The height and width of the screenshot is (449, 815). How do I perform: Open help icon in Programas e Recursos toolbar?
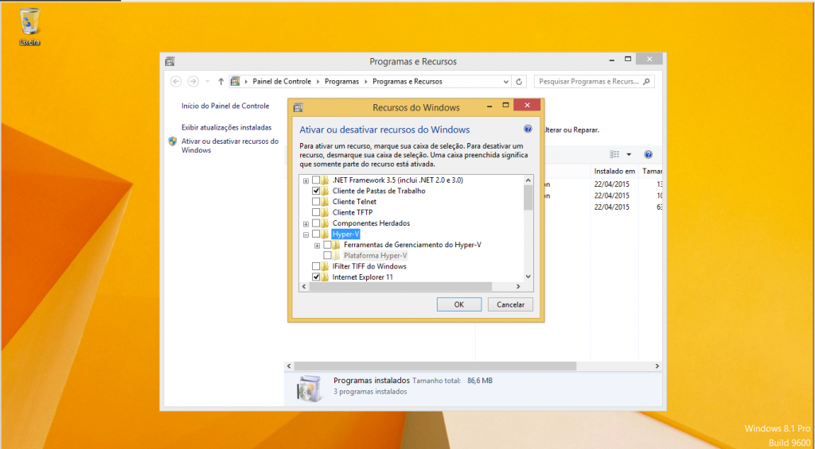coord(648,154)
